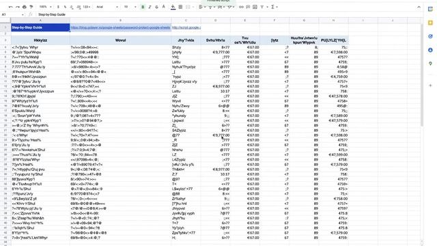Open the blog link in cell B1
Image resolution: width=437 pixels, height=246 pixels.
120,27
